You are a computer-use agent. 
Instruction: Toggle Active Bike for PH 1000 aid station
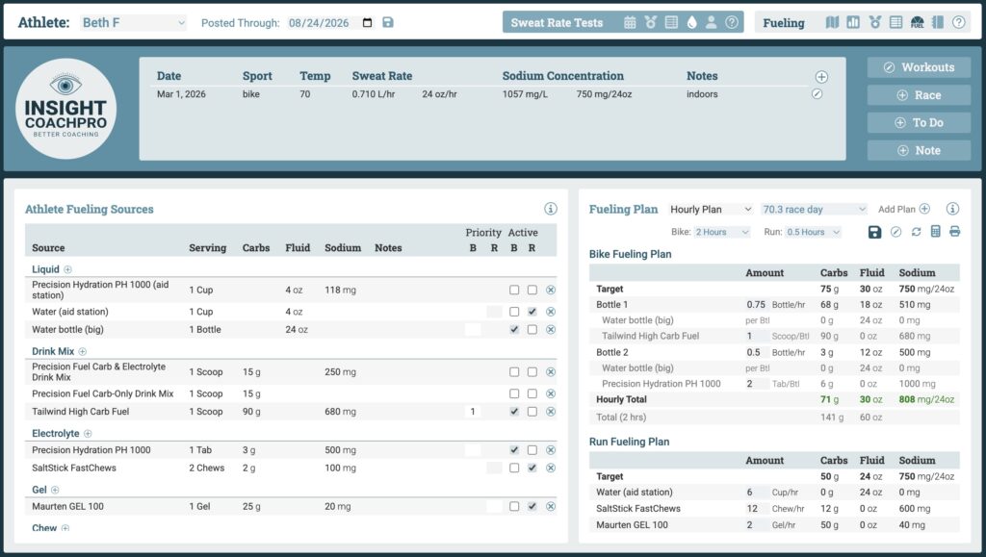(x=514, y=291)
